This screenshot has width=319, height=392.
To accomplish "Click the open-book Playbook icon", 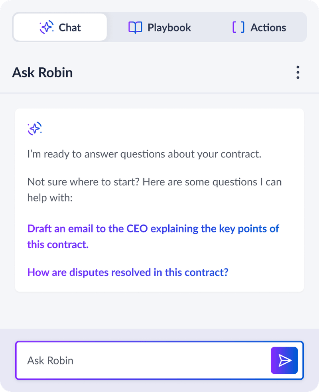I will click(135, 27).
